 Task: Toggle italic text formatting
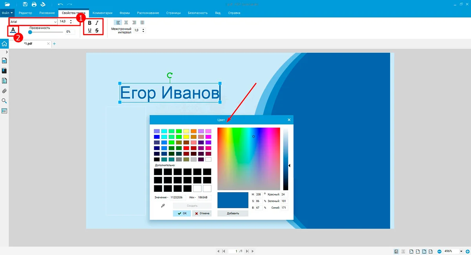click(97, 23)
